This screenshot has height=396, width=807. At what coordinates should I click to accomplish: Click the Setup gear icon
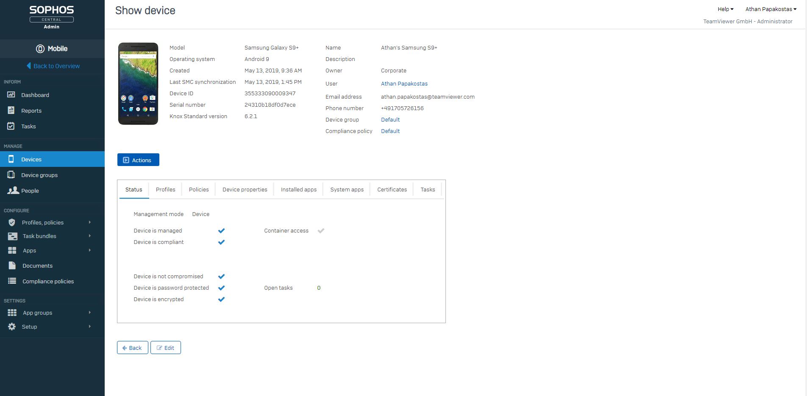pyautogui.click(x=12, y=327)
